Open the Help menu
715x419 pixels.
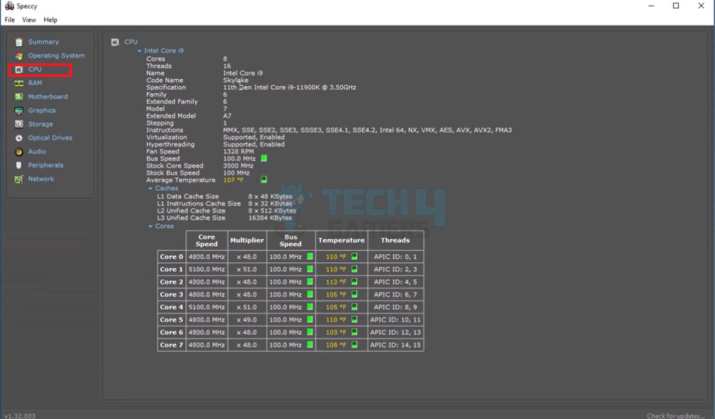point(50,20)
